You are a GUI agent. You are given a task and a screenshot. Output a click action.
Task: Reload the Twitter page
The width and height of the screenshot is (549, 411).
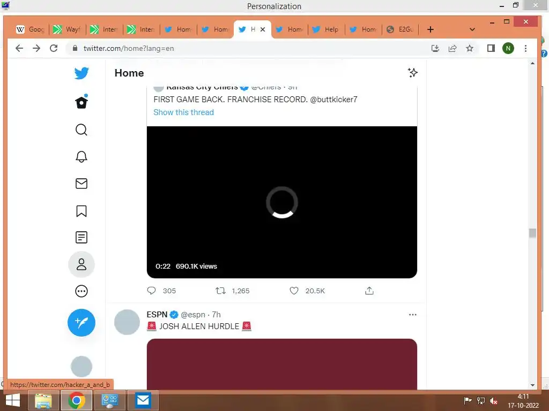tap(54, 48)
